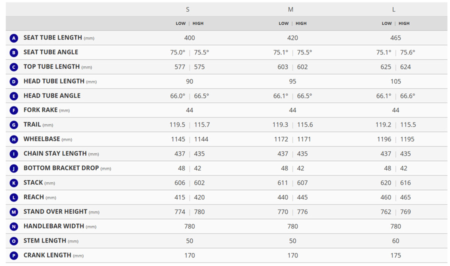Screen dimensions: 450x266
Task: Click the letter A badge for Seat Tube Length
Action: click(14, 38)
